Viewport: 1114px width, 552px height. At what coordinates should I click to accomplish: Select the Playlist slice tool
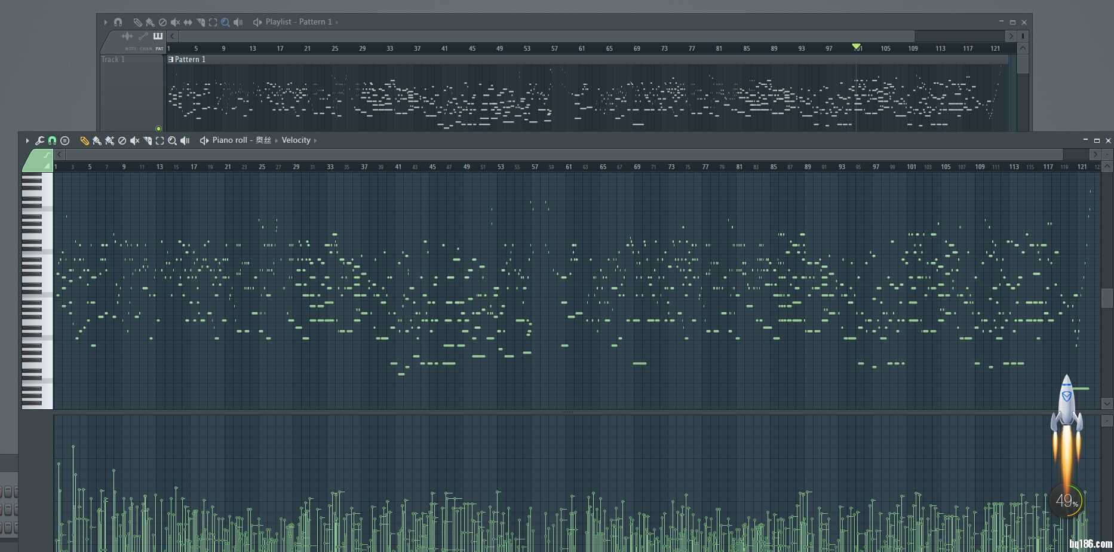point(200,22)
